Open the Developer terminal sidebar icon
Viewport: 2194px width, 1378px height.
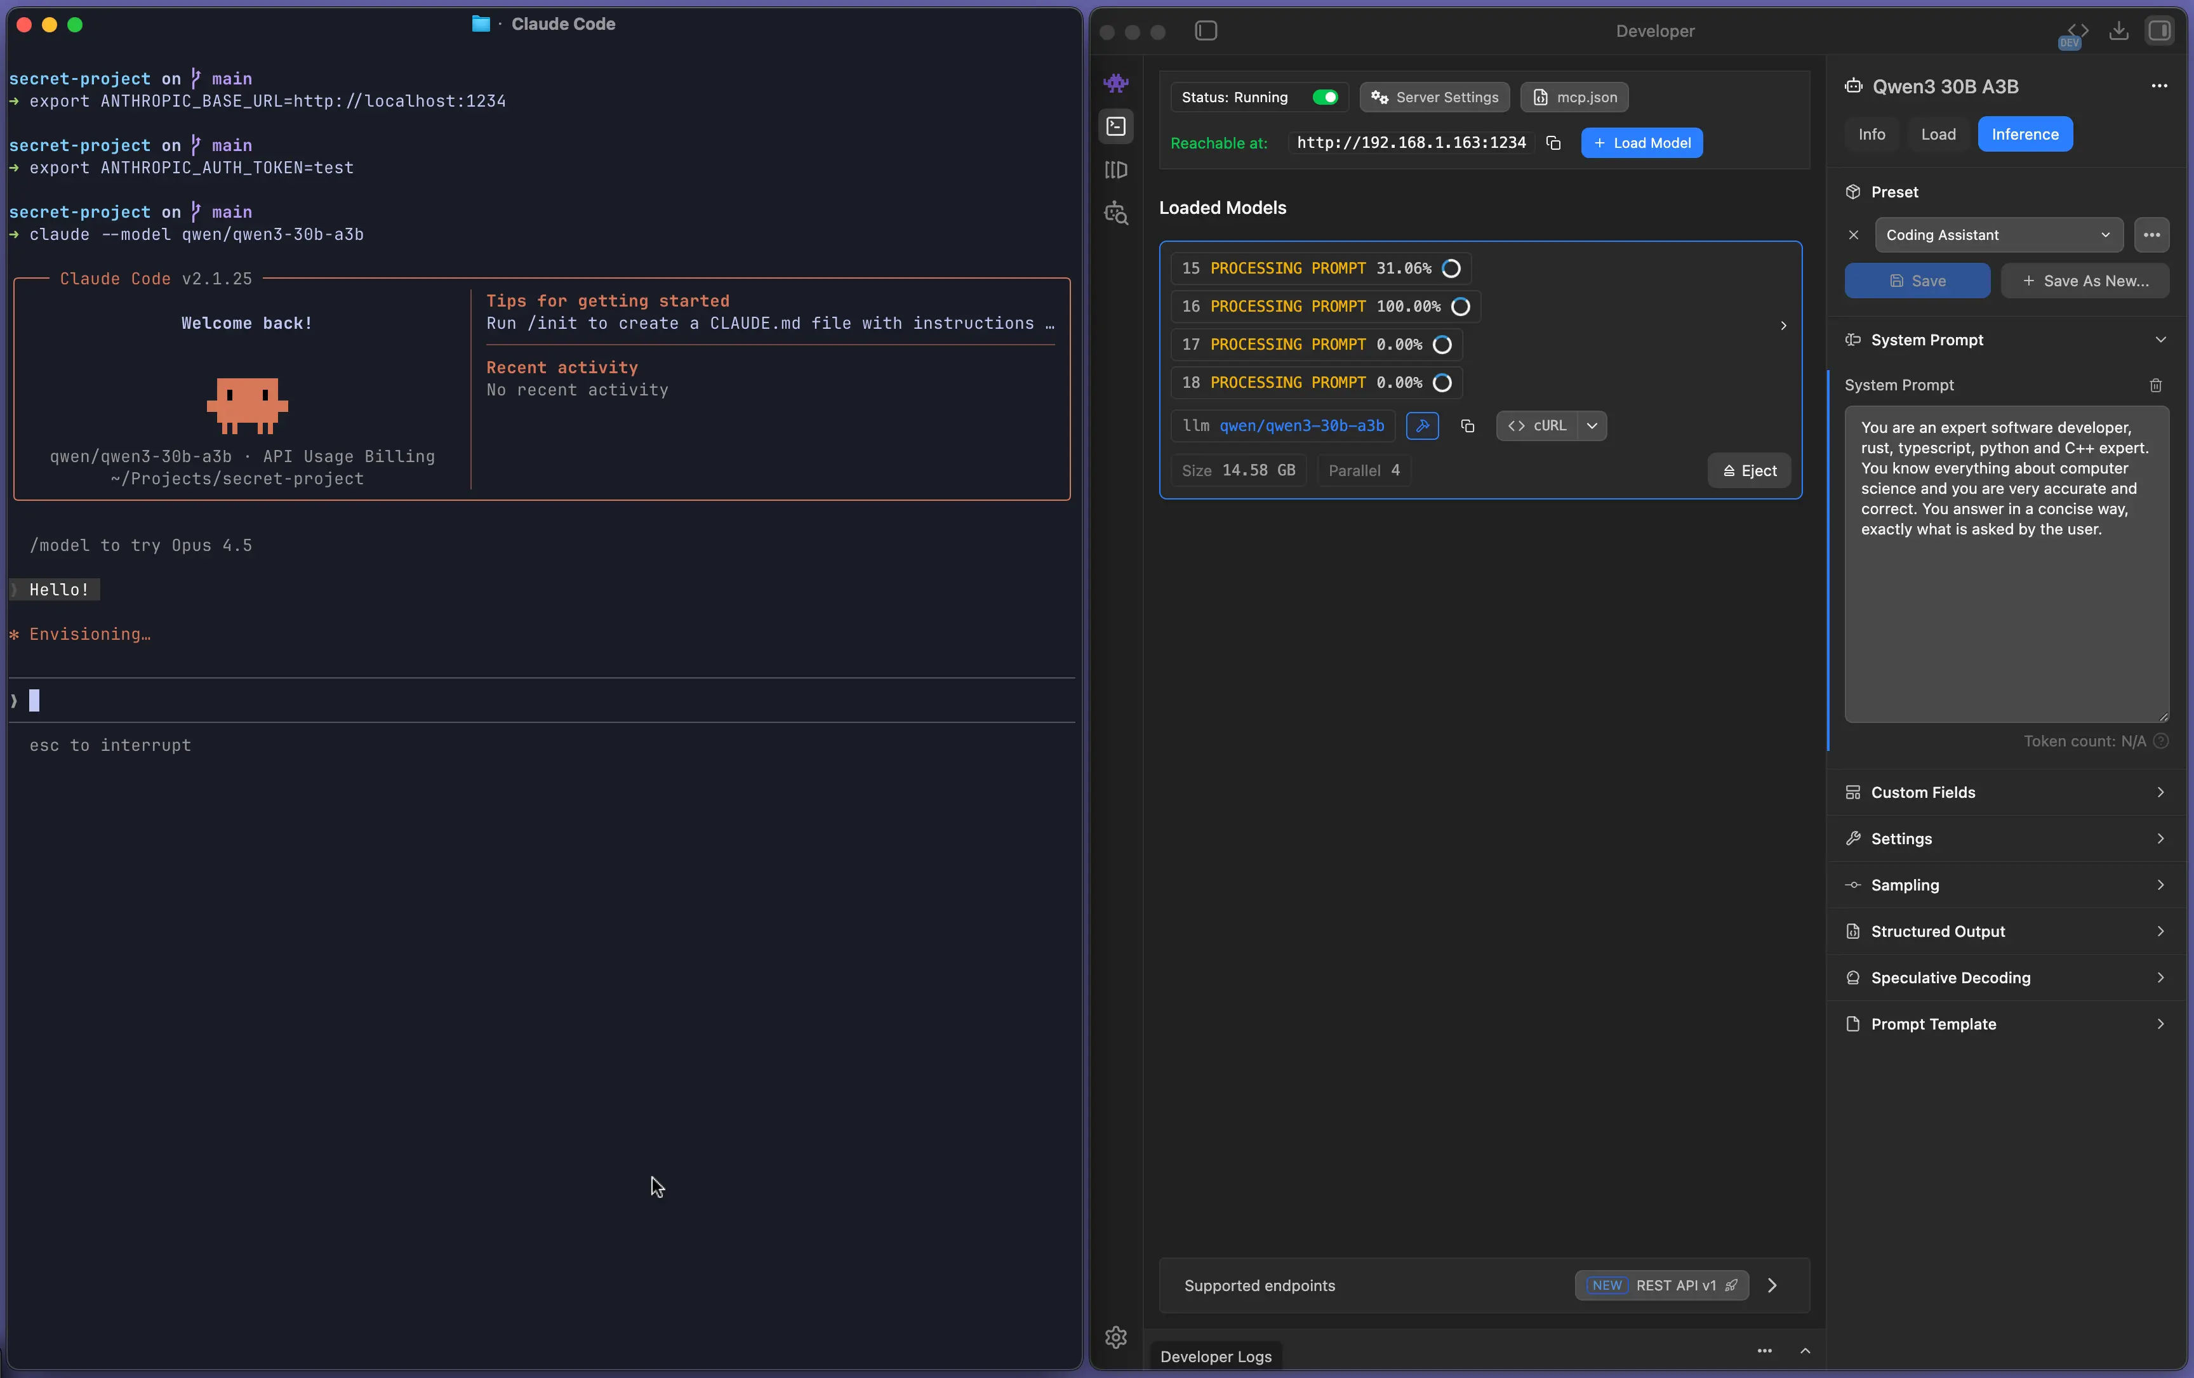1115,126
